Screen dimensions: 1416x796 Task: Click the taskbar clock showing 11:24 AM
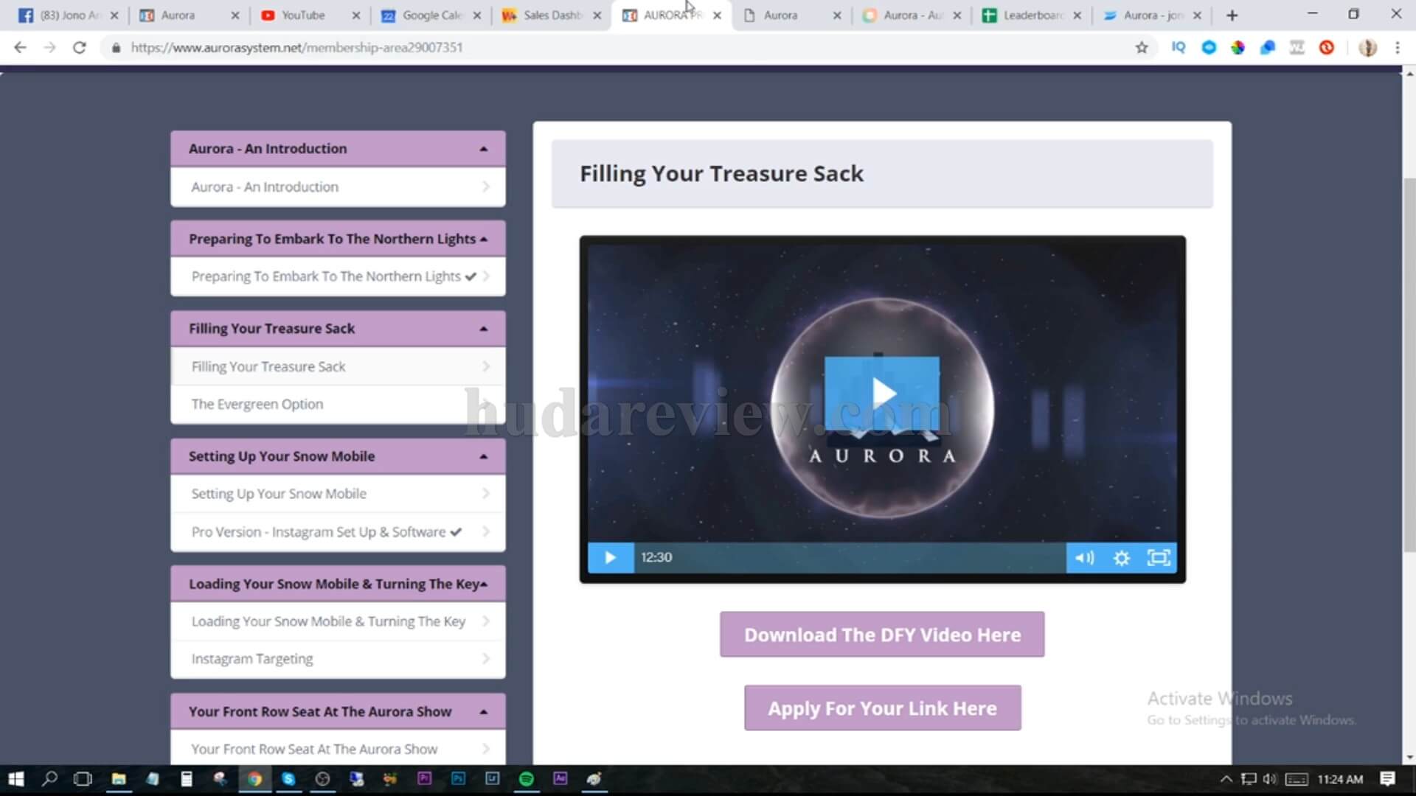coord(1340,779)
